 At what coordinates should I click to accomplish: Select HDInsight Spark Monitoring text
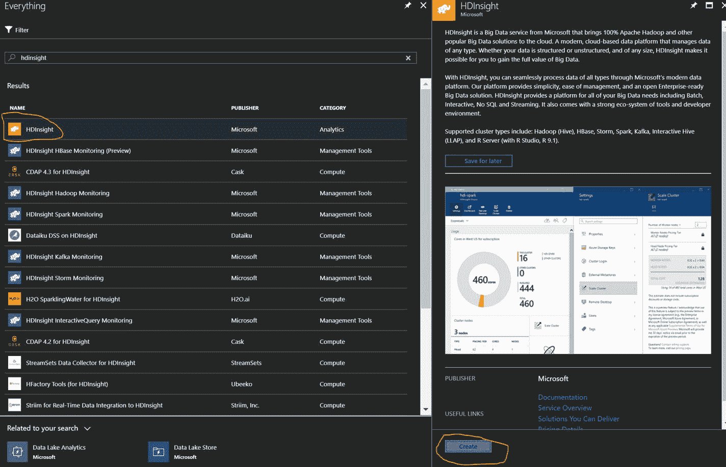(64, 214)
